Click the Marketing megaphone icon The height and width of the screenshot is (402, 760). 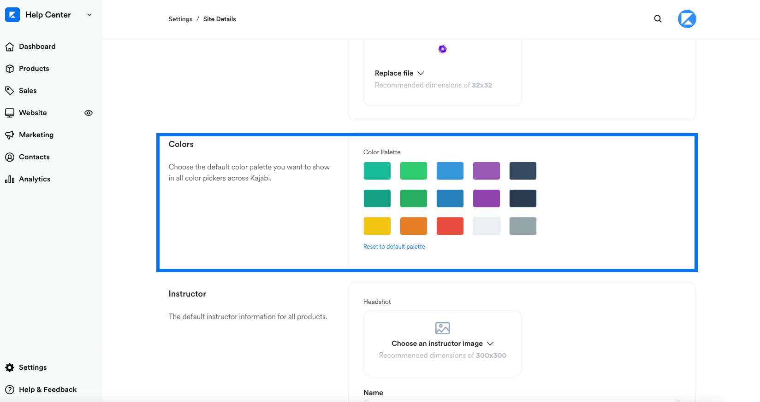[x=10, y=135]
